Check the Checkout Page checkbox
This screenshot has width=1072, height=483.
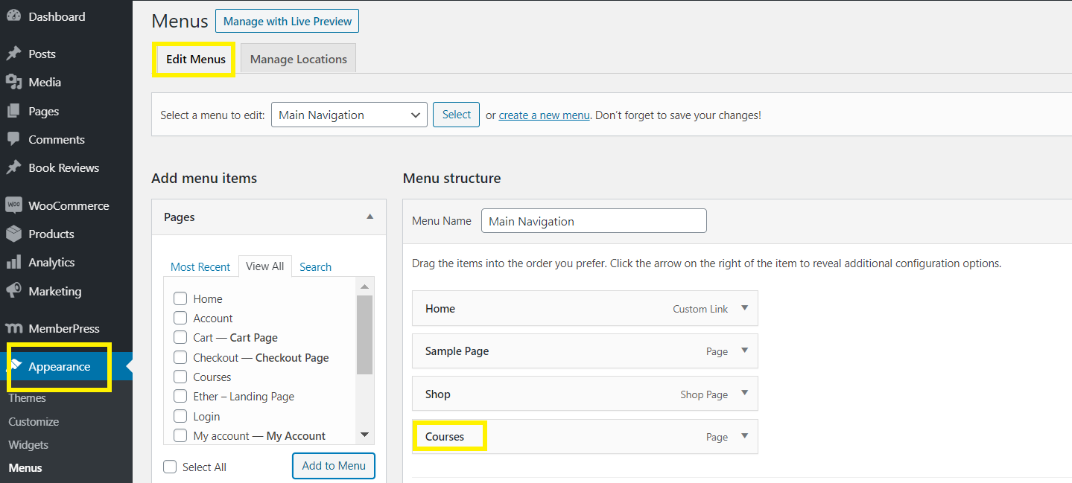point(180,357)
